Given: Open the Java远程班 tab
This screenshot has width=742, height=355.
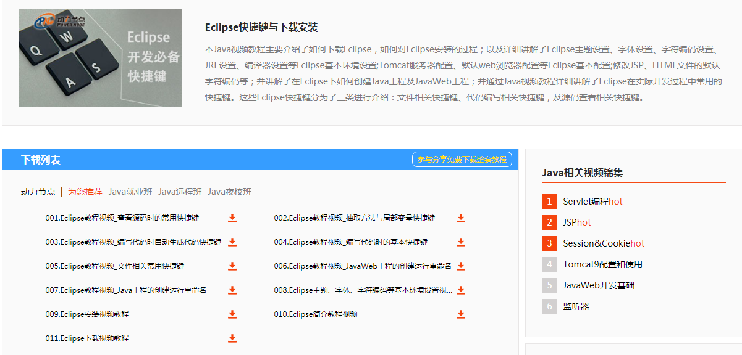Looking at the screenshot, I should point(180,192).
